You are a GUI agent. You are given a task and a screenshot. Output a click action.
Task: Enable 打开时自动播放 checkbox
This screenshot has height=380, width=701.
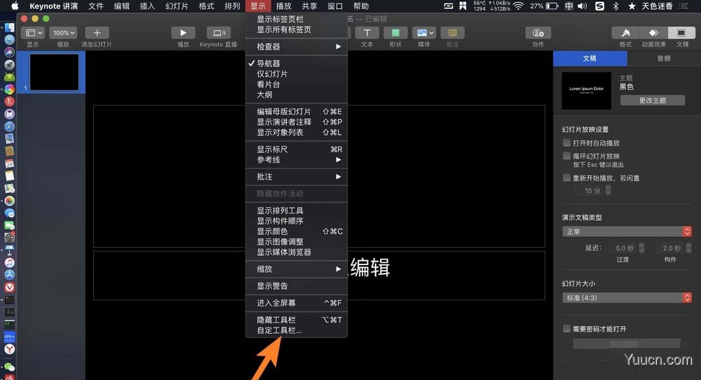point(566,143)
